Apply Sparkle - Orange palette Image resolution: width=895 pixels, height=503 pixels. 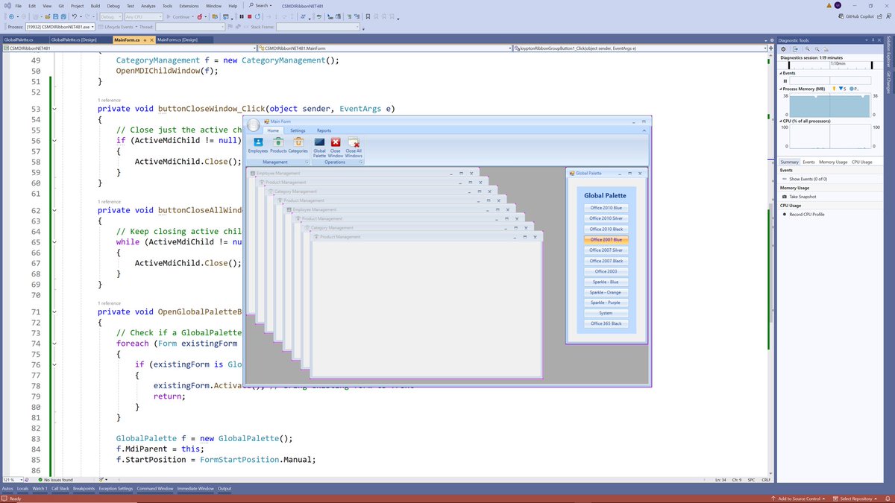click(x=606, y=292)
